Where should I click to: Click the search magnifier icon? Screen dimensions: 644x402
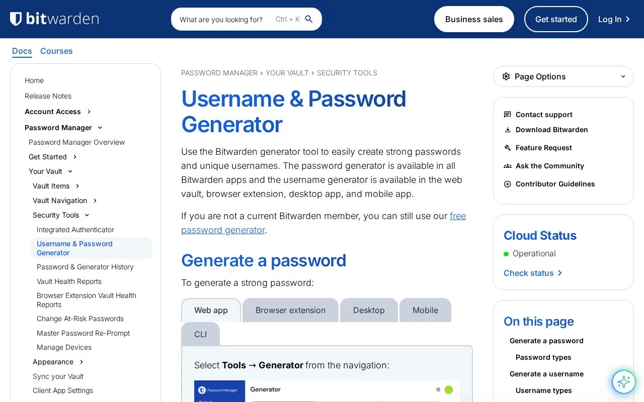pyautogui.click(x=309, y=19)
